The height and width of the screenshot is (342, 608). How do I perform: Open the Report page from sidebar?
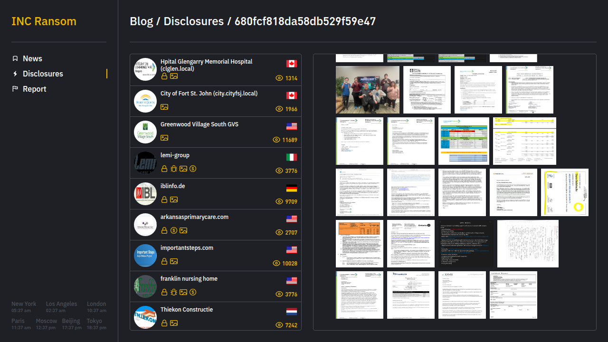34,89
